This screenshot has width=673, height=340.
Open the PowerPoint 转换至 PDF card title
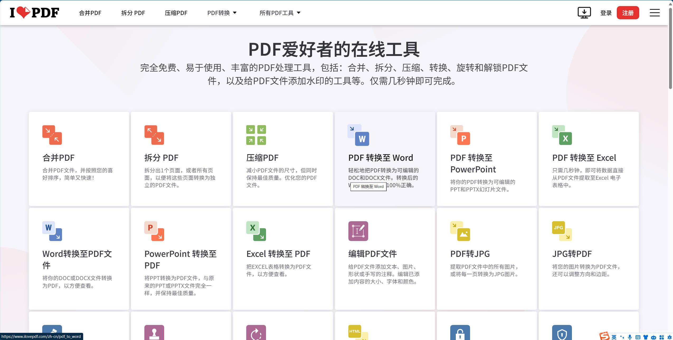point(180,259)
